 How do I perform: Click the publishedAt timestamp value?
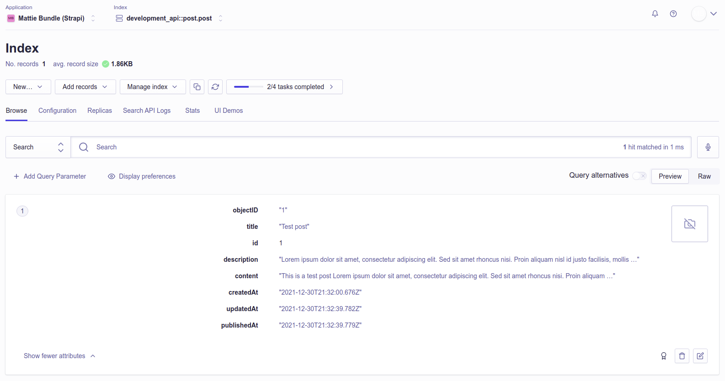point(320,325)
